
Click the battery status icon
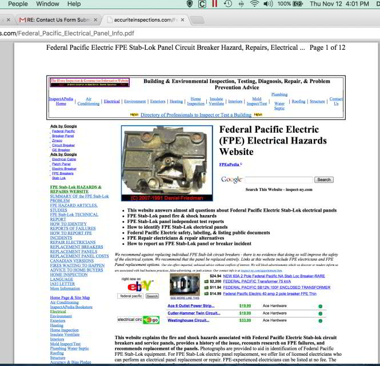click(x=301, y=4)
